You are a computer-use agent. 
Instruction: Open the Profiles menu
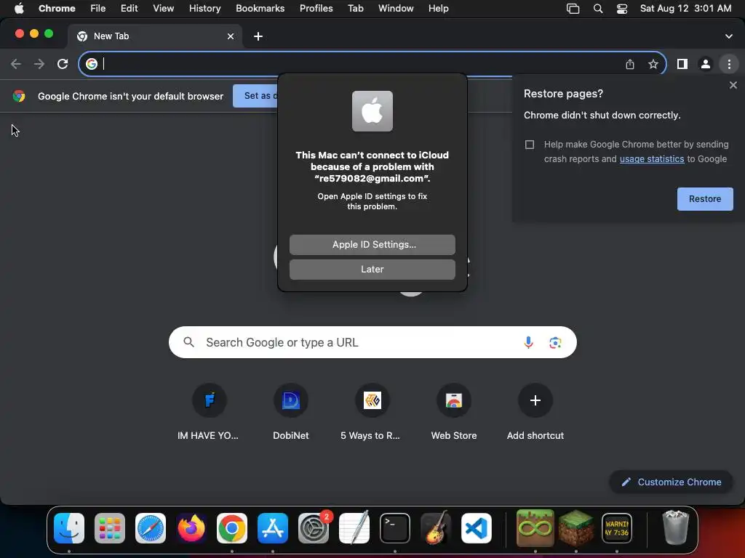316,9
